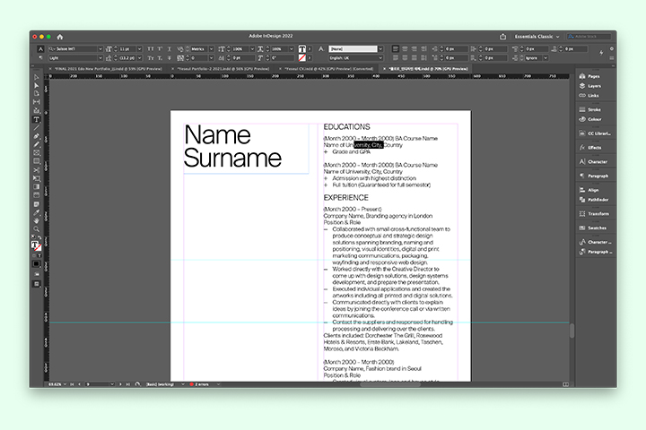The width and height of the screenshot is (646, 430).
Task: Toggle Underline formatting
Action: (x=170, y=49)
